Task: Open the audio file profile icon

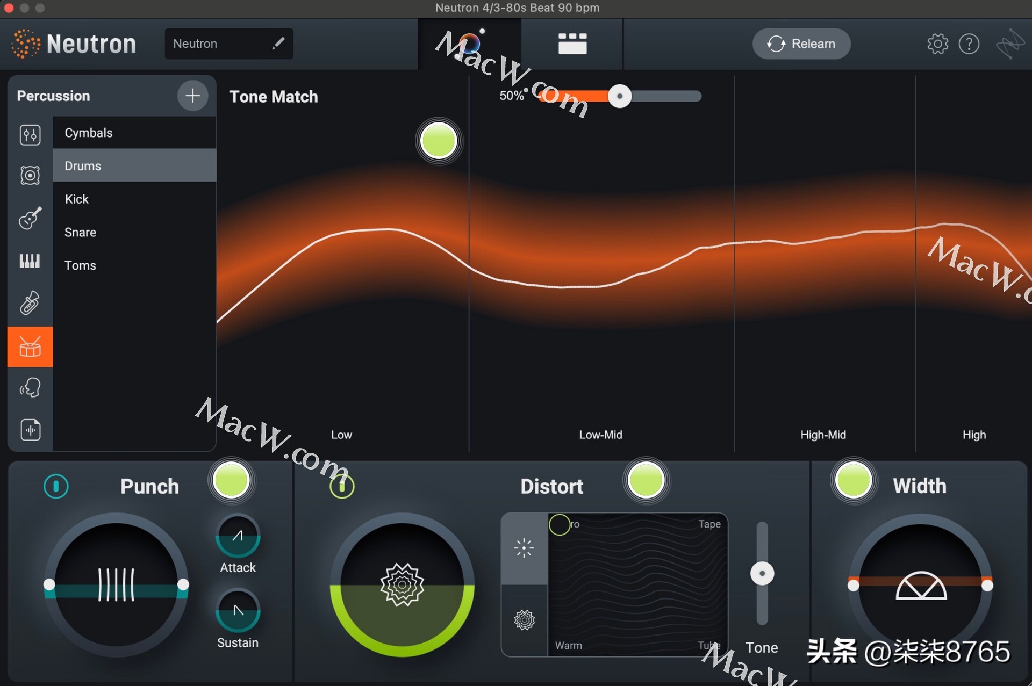Action: click(x=30, y=429)
